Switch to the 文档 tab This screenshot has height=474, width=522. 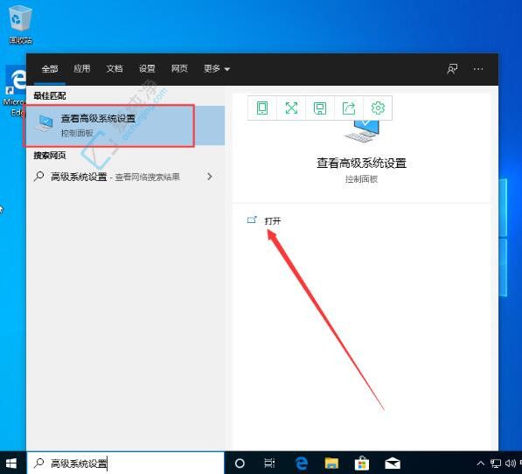pyautogui.click(x=115, y=69)
